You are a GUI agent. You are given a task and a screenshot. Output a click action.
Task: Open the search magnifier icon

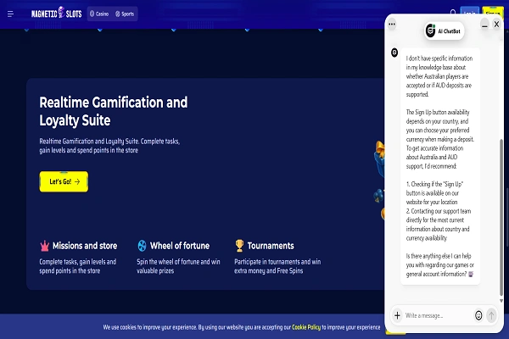coord(453,13)
